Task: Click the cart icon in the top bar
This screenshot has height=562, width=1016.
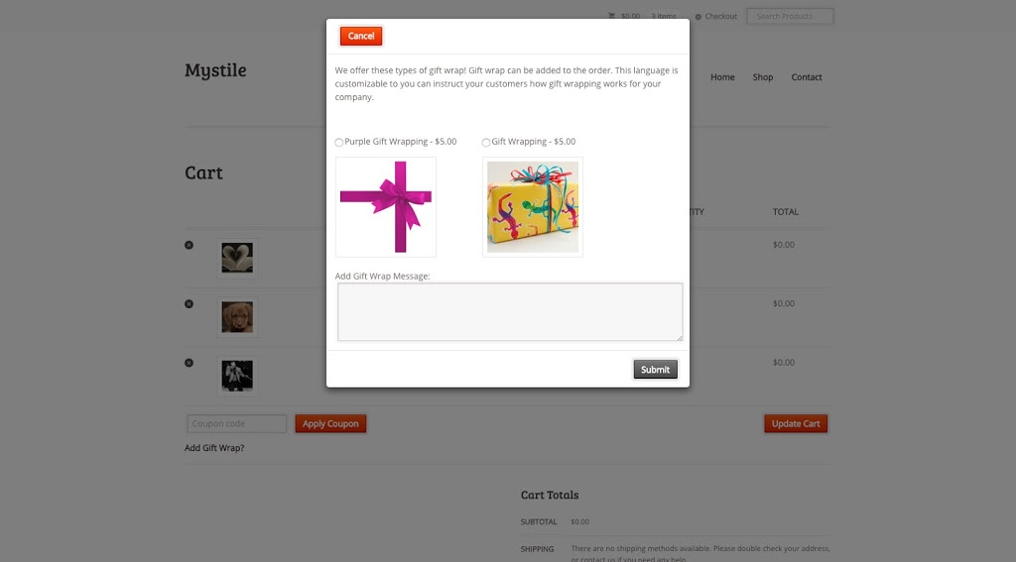Action: click(x=611, y=16)
